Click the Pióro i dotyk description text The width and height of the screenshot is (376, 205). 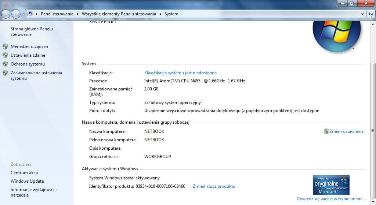[232, 111]
